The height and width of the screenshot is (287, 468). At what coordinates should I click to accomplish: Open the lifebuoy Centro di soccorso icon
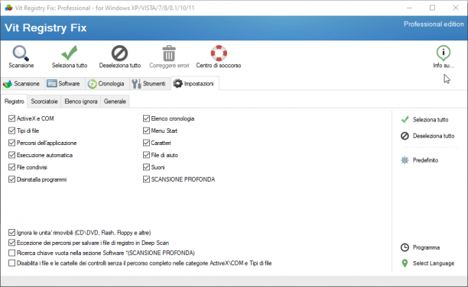coord(219,53)
